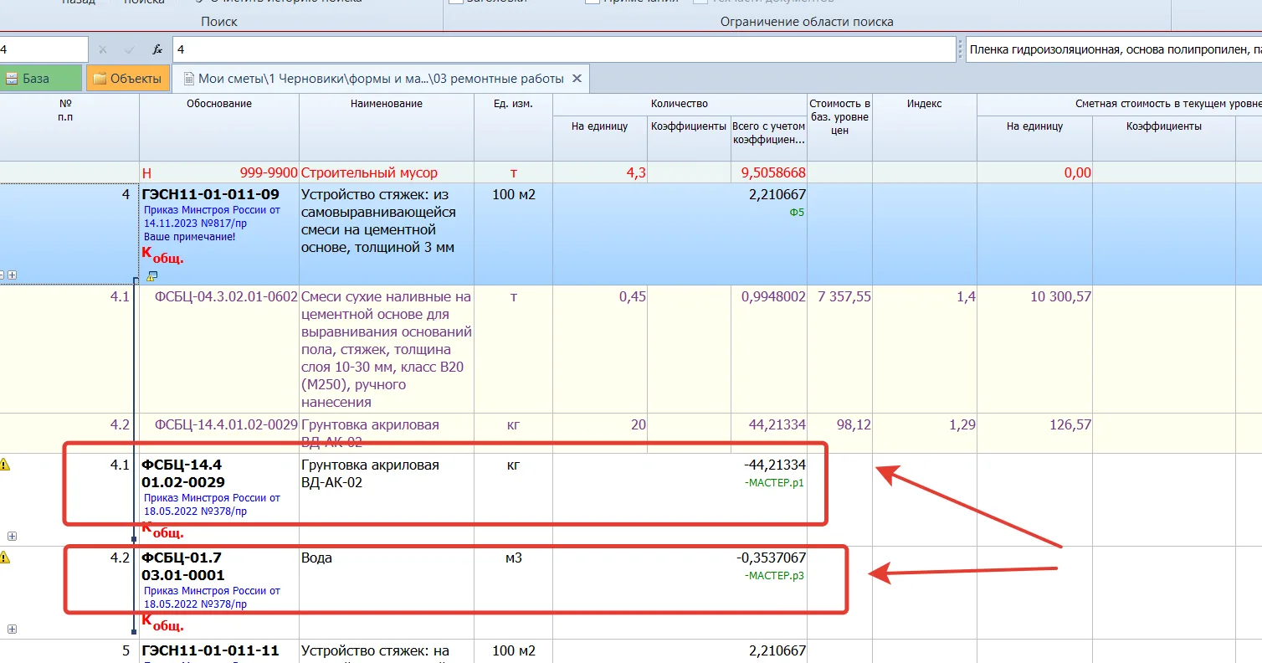Viewport: 1262px width, 663px height.
Task: Expand the ФСБЦ-14.4 01.02-0029 Грунтовка position
Action: [x=12, y=536]
